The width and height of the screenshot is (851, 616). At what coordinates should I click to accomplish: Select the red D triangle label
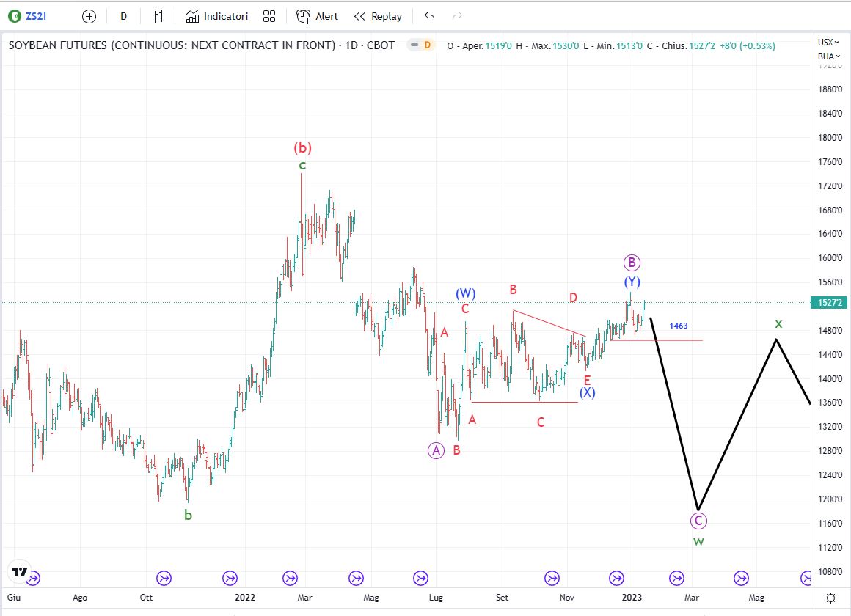tap(573, 298)
